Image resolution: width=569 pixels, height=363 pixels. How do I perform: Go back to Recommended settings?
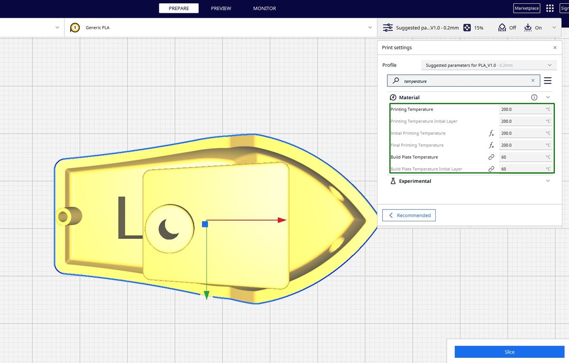click(409, 215)
